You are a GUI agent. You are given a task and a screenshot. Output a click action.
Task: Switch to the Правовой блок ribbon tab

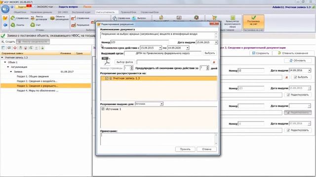(x=128, y=12)
